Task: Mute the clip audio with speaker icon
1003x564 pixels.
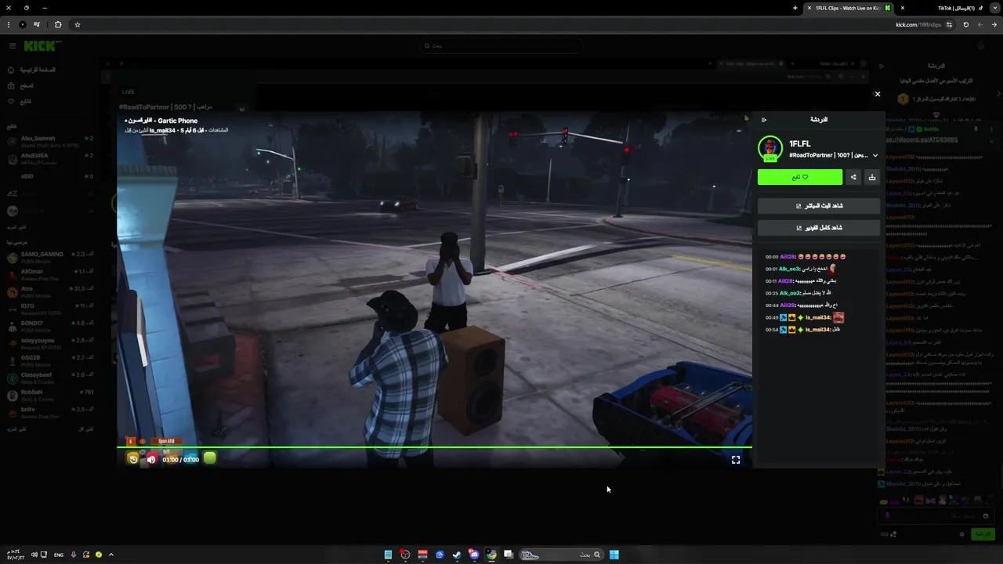Action: pyautogui.click(x=151, y=460)
